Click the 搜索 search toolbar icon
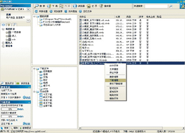Image resolution: width=185 pixels, height=133 pixels. [x=37, y=6]
